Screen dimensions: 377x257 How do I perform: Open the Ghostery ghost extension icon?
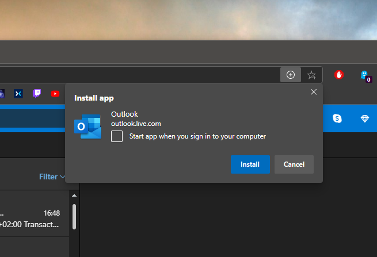pyautogui.click(x=364, y=75)
